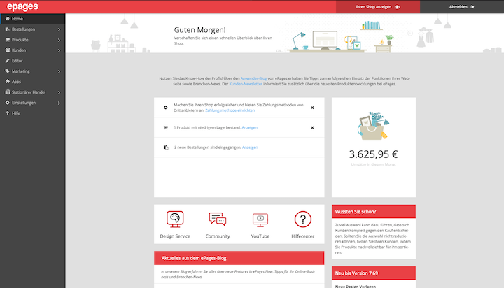Open the Design Service icon
This screenshot has height=288, width=504.
coord(175,219)
